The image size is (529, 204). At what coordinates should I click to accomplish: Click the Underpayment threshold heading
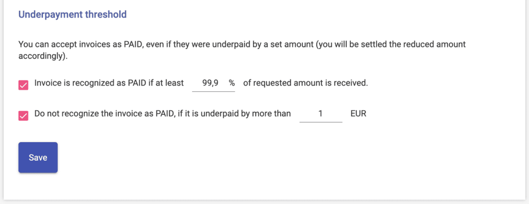[72, 15]
